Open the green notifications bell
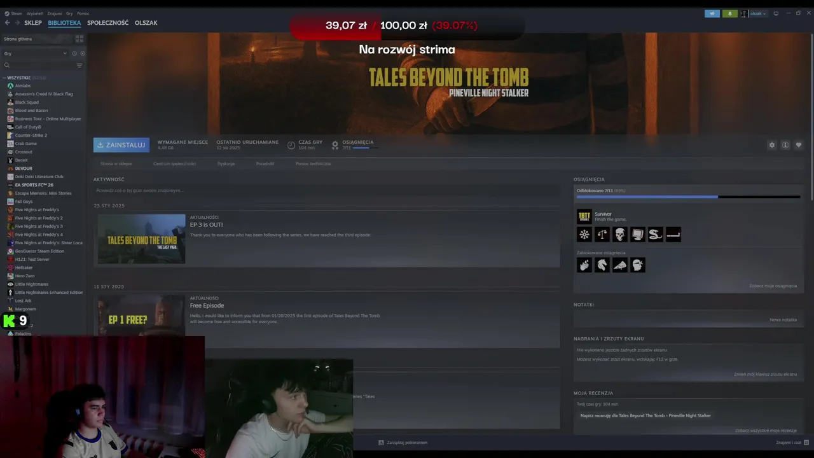The image size is (814, 458). point(729,13)
